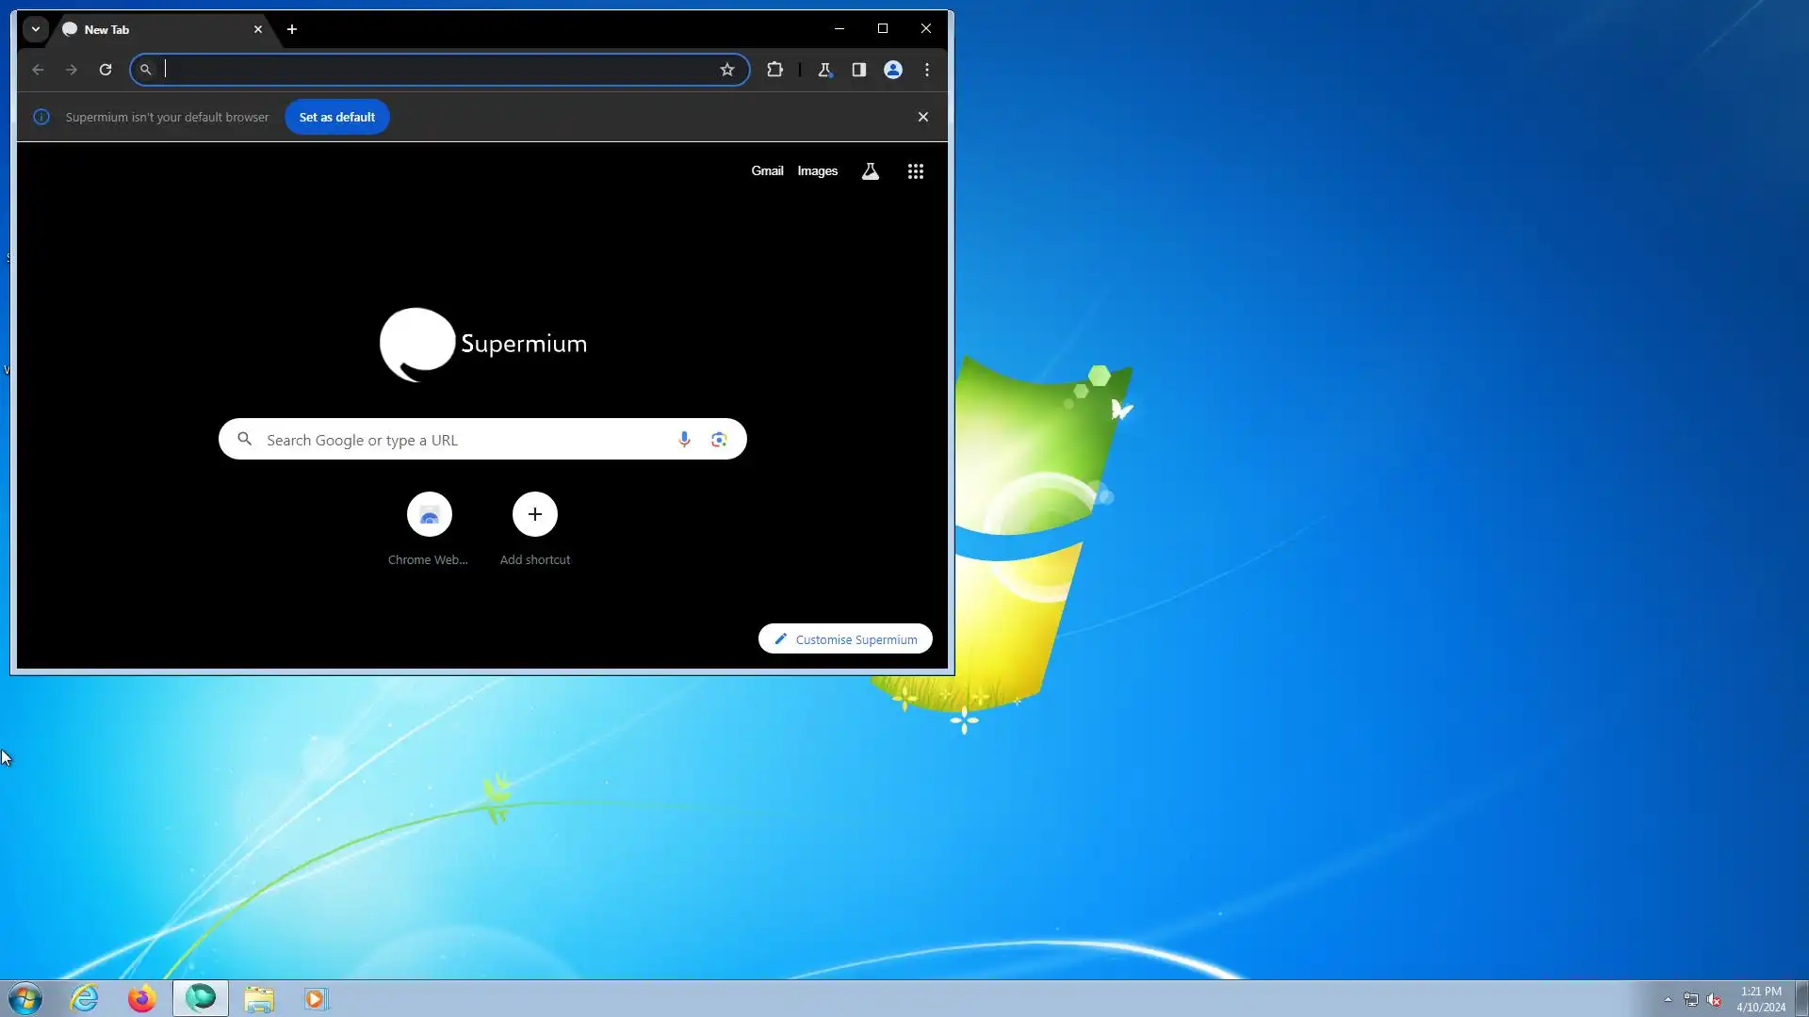The image size is (1809, 1017).
Task: Click the Search Labs flask on page
Action: [x=870, y=171]
